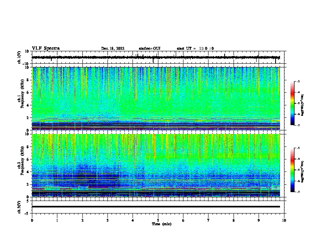320x247 pixels.
Task: Click tick label "9" on the time axis
Action: click(259, 220)
